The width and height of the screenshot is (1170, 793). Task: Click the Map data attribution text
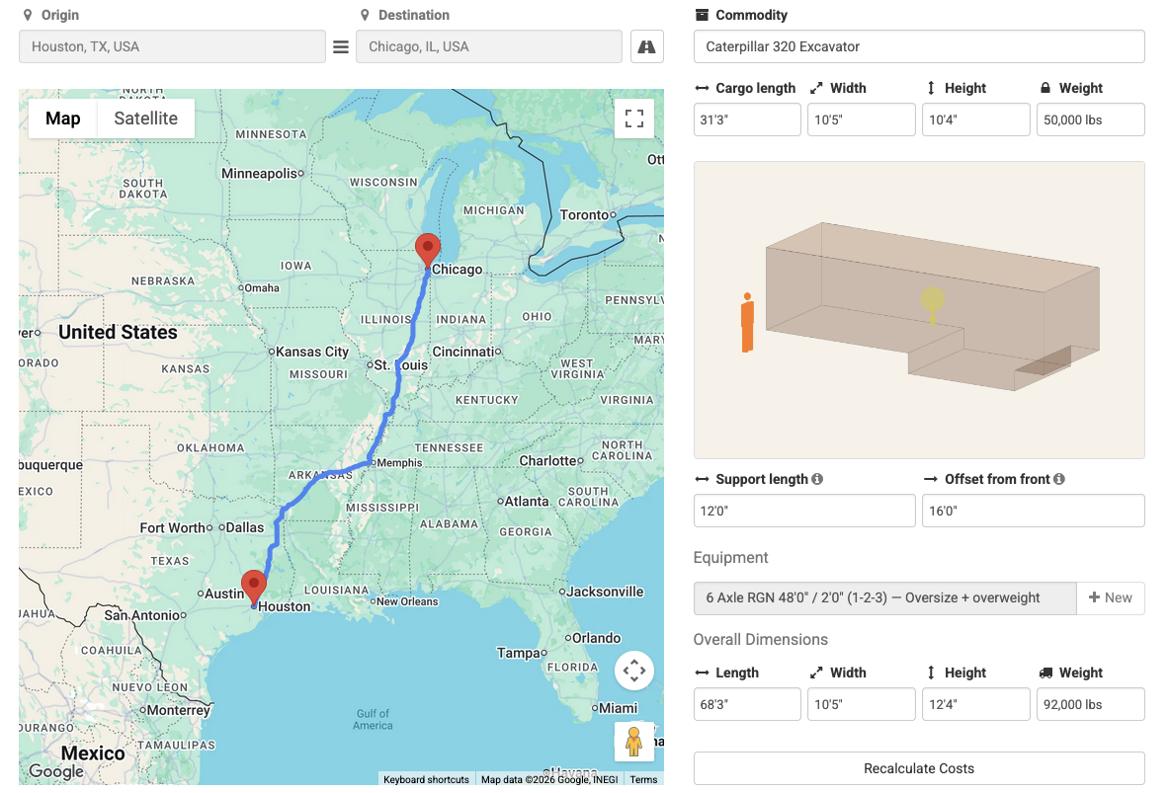pyautogui.click(x=549, y=779)
